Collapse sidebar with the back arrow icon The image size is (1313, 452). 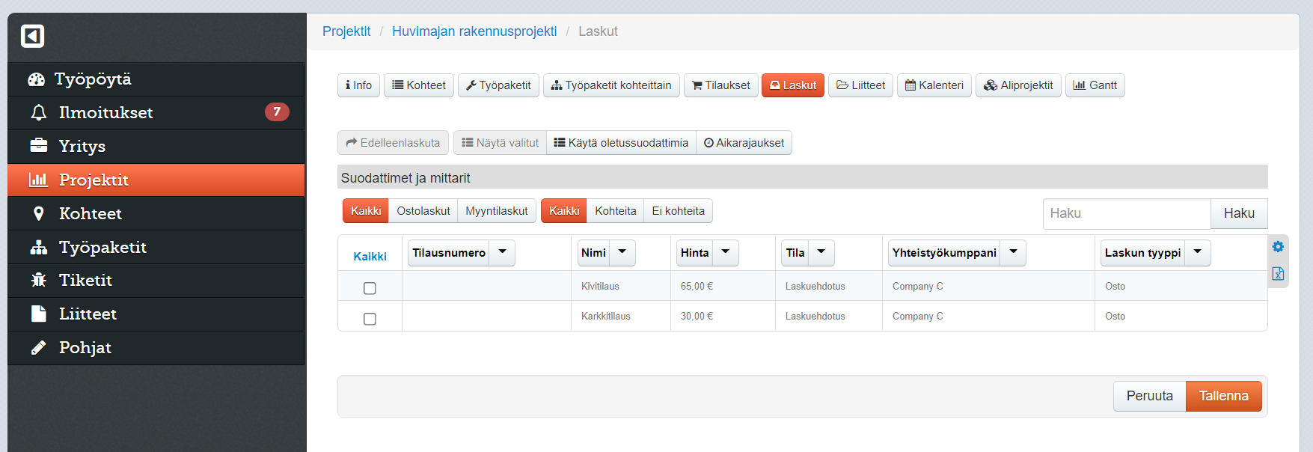32,36
